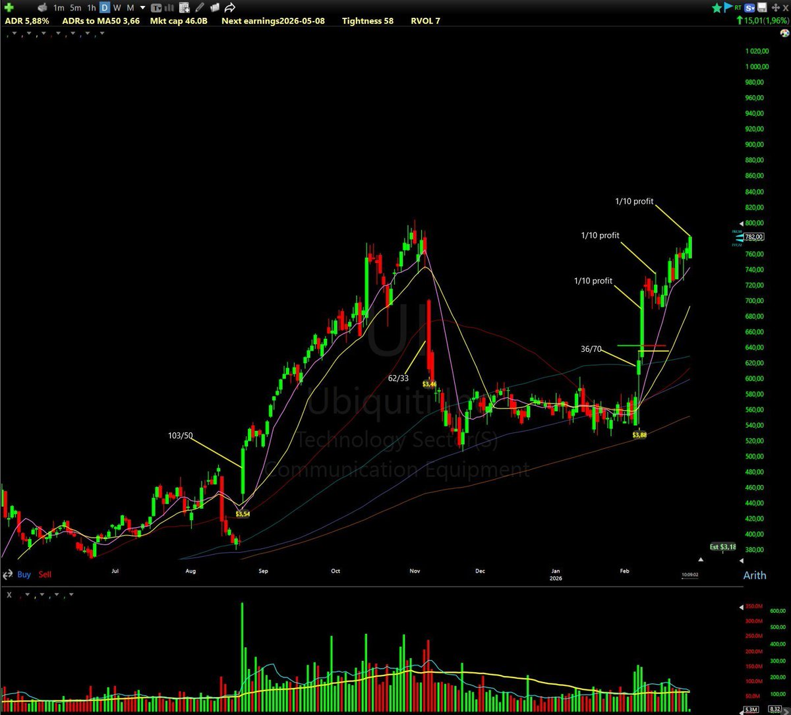791x715 pixels.
Task: Click the printer icon in the toolbar
Action: tap(43, 8)
